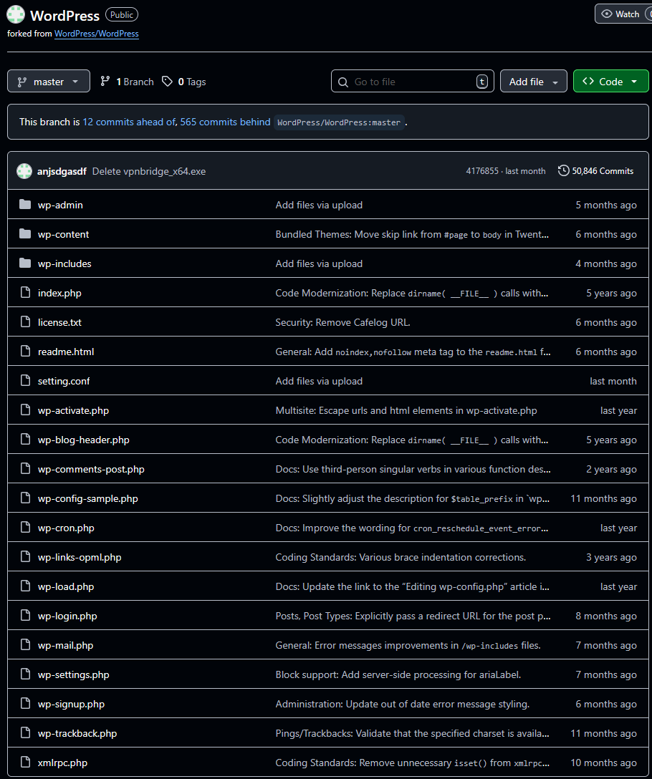Image resolution: width=652 pixels, height=779 pixels.
Task: Click the file icon beside wp-activate.php
Action: click(x=25, y=410)
